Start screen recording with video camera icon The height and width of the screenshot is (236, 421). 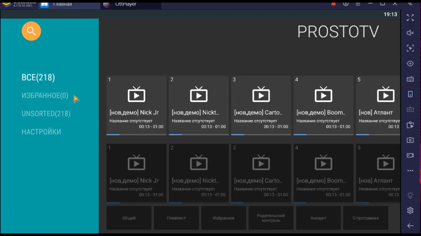410,155
